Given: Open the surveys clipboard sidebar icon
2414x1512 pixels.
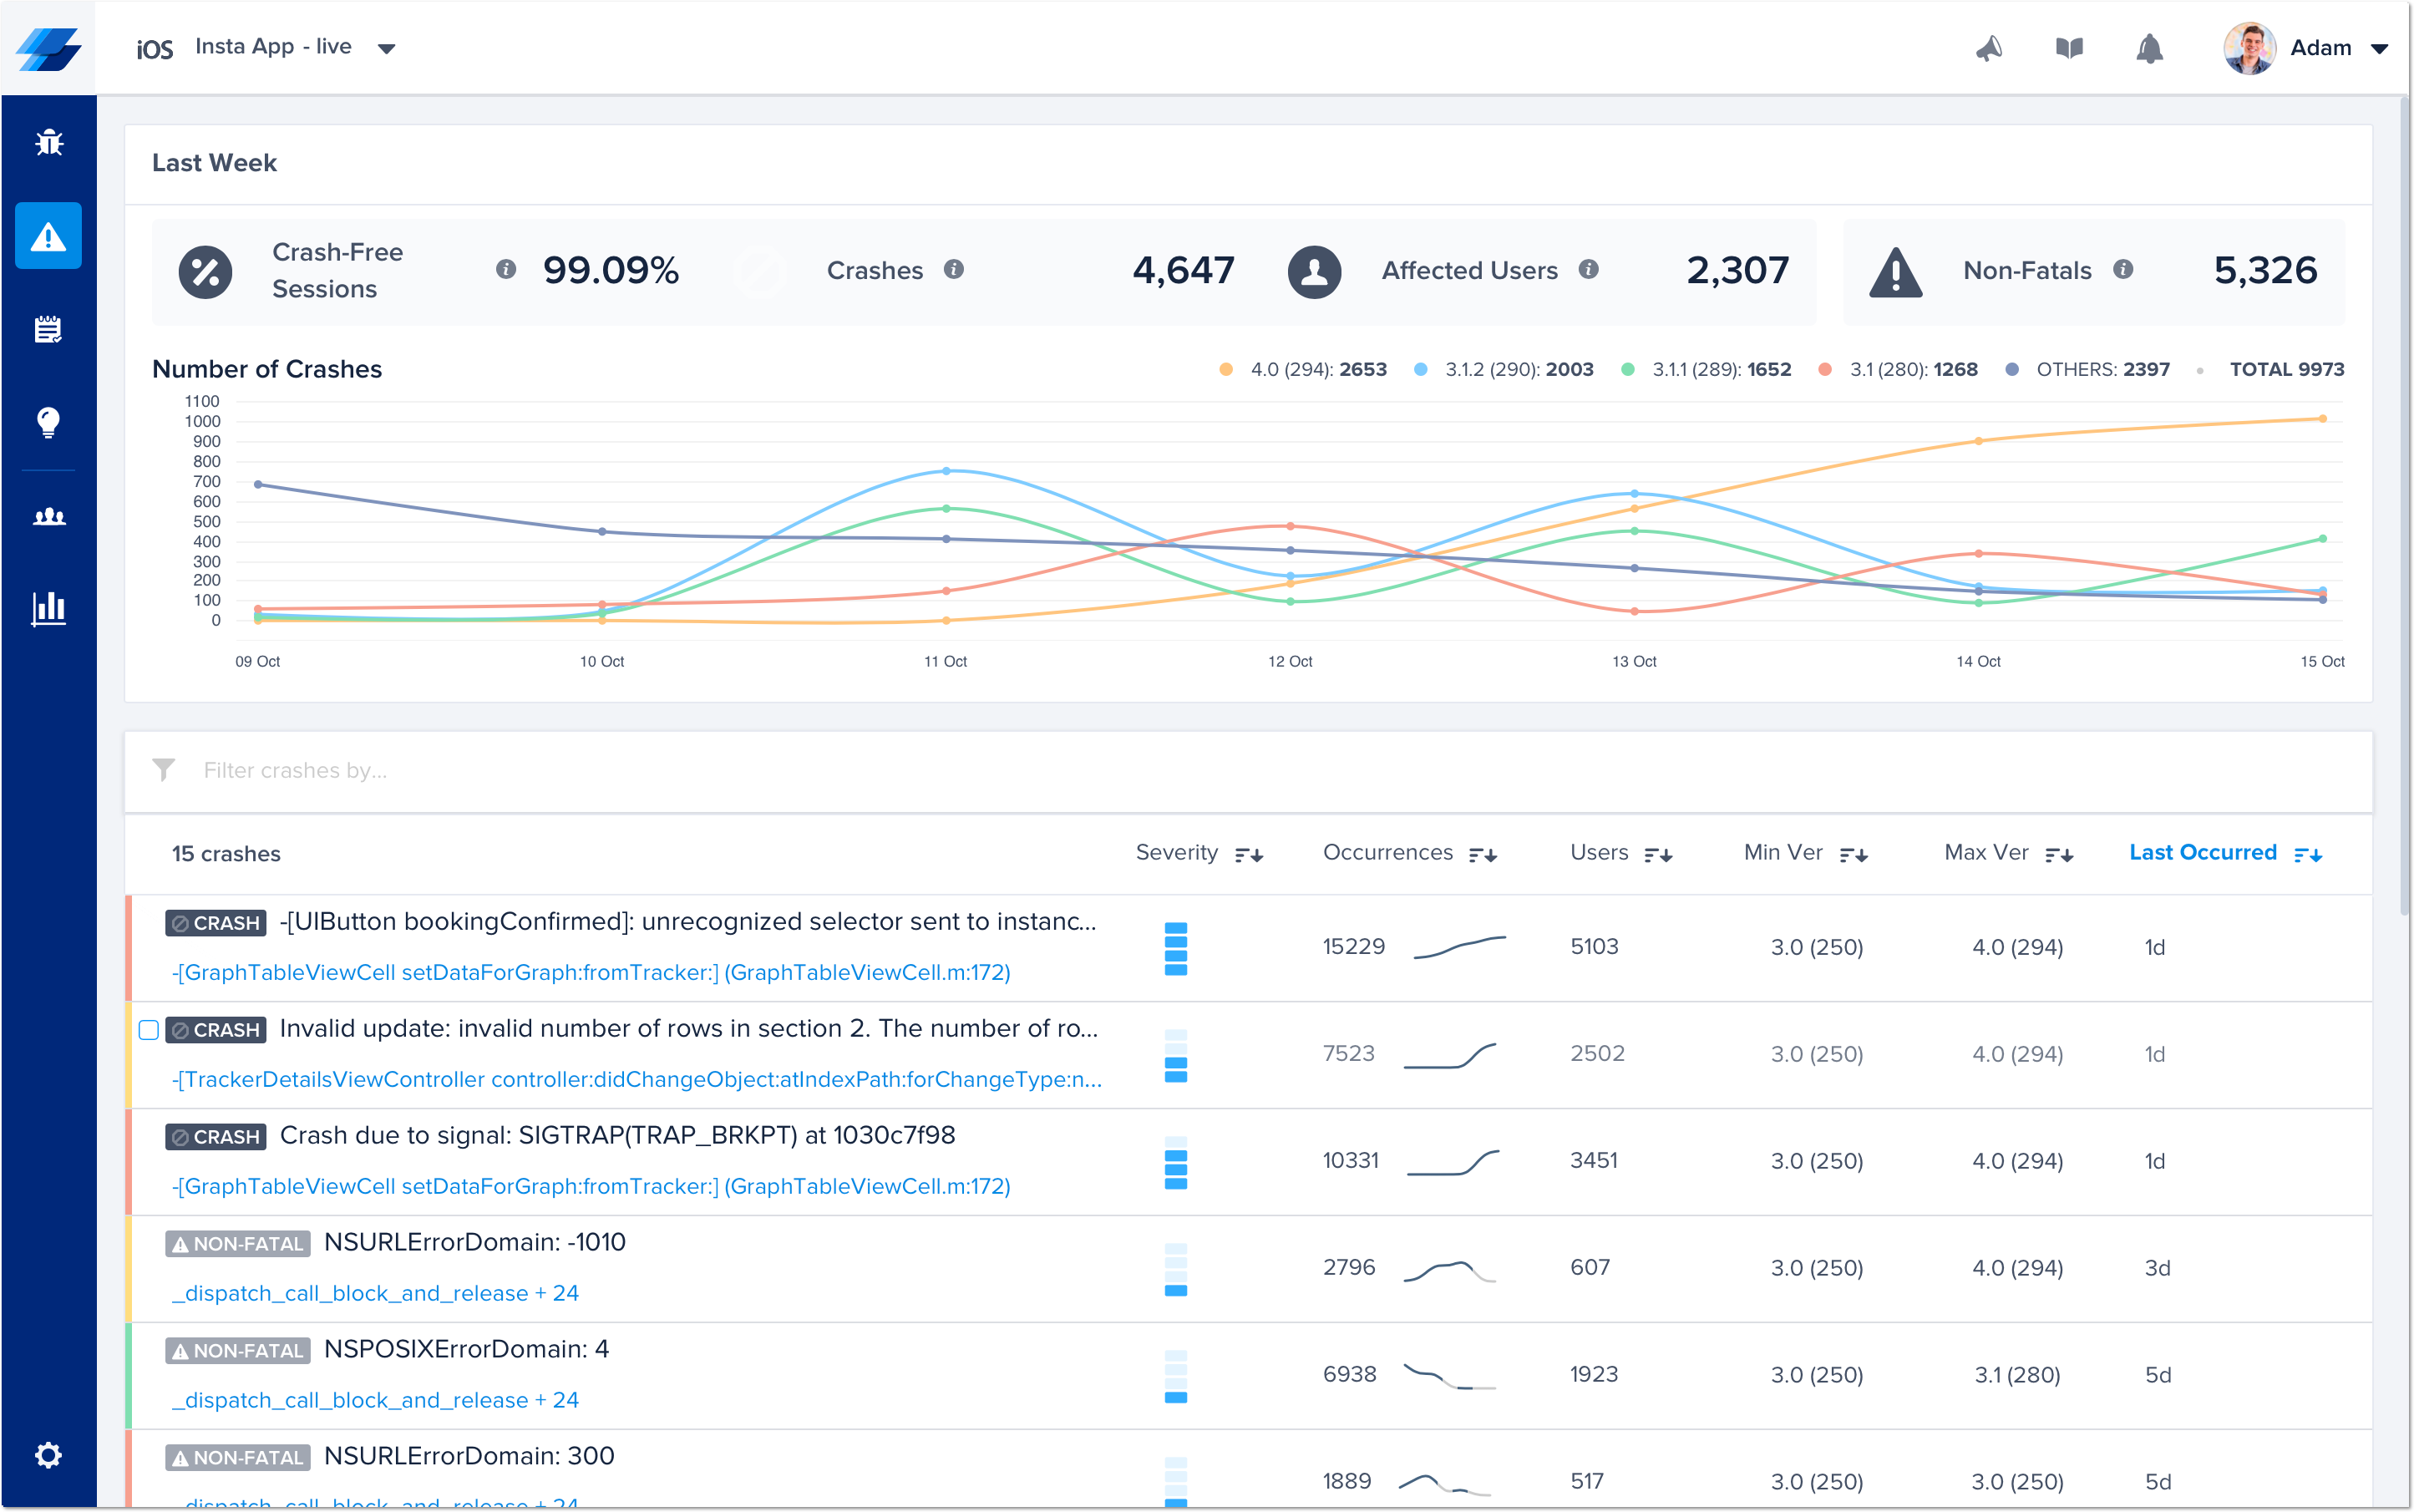Looking at the screenshot, I should (x=48, y=329).
